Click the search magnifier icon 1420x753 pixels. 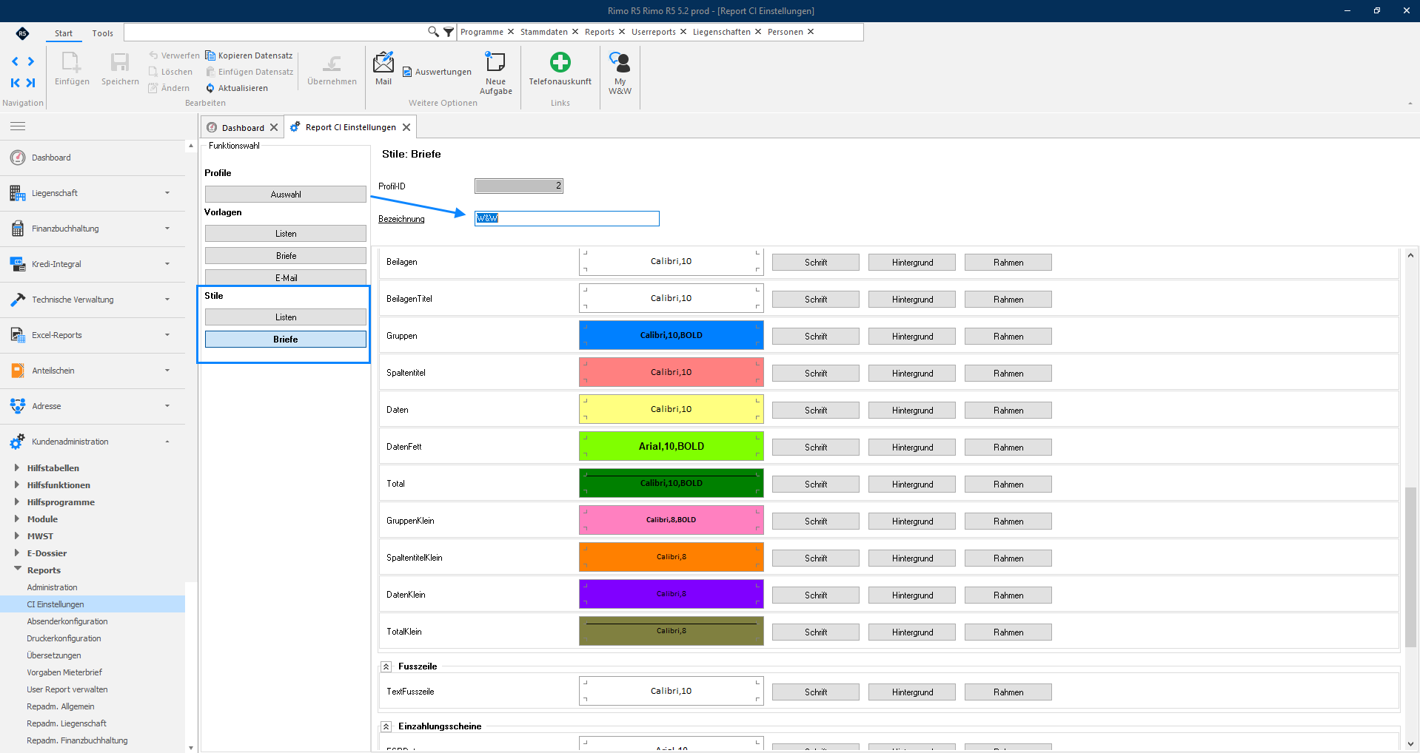[433, 32]
